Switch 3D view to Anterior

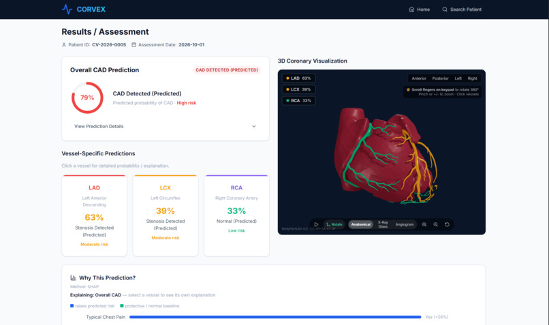coord(419,78)
